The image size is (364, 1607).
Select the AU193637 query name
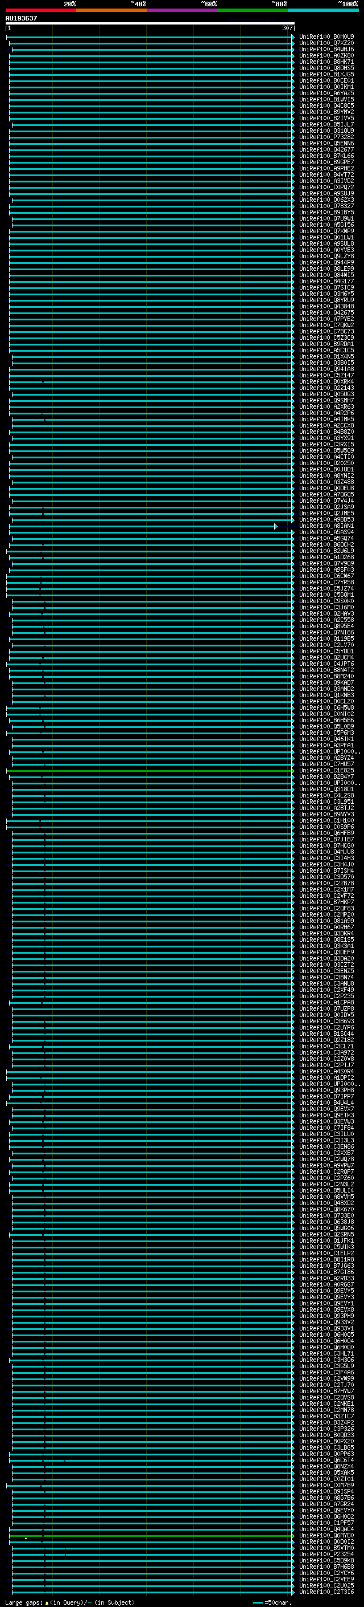pos(21,19)
